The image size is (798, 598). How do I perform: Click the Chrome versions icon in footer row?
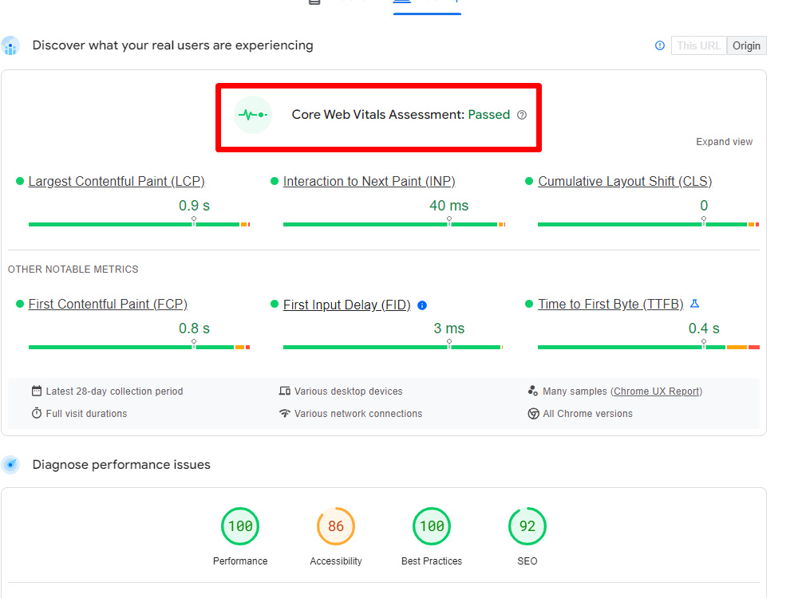[x=532, y=413]
